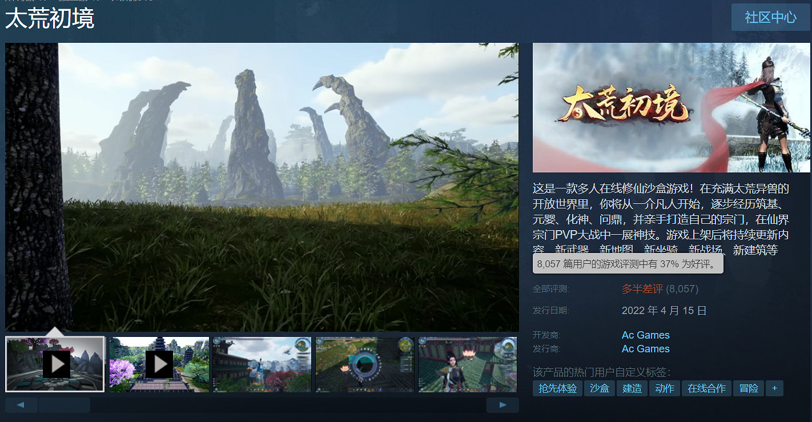Click the left arrow of thumbnail strip
This screenshot has height=422, width=812.
click(21, 405)
